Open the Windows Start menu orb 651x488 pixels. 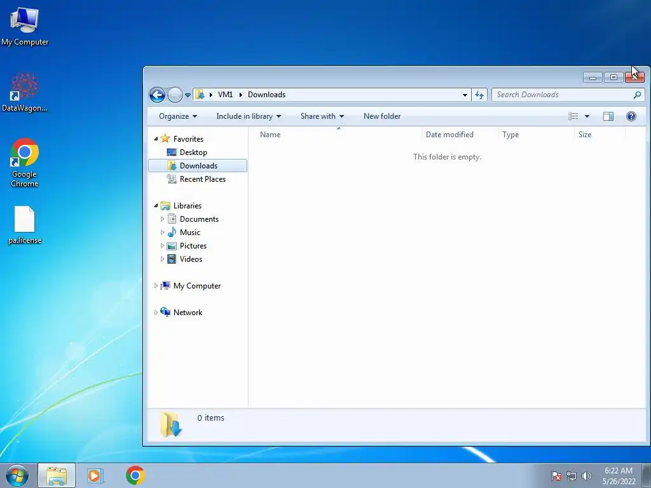tap(17, 475)
